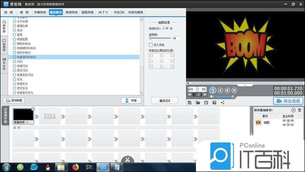Click the round arrow icon beside the trash
This screenshot has height=172, width=305.
pos(293,110)
